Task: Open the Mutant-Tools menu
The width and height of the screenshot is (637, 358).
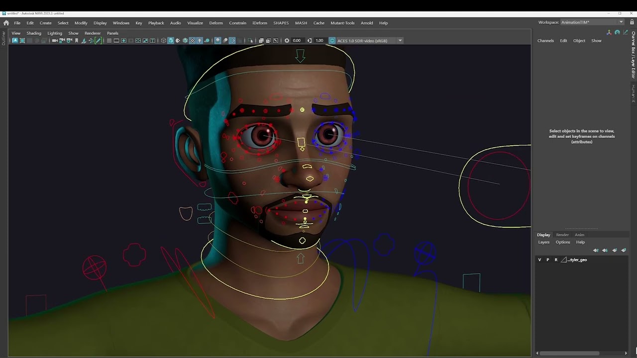Action: (342, 23)
